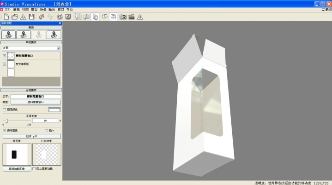Click the move operation down stamp icon
Screen dimensions: 332x185
tap(54, 35)
